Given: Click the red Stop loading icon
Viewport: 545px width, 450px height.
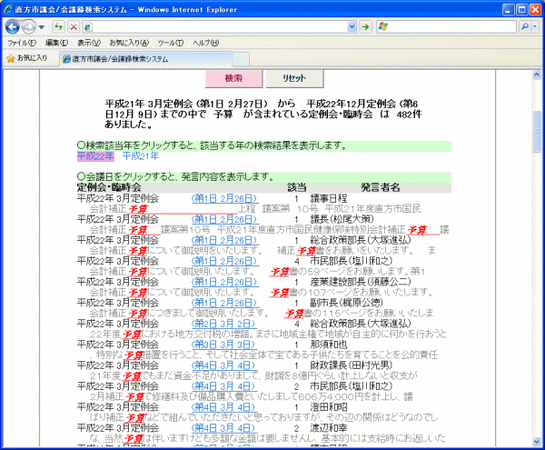Looking at the screenshot, I should click(x=74, y=26).
